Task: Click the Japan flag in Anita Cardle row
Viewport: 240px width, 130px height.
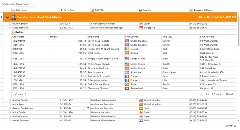Action: [141, 112]
